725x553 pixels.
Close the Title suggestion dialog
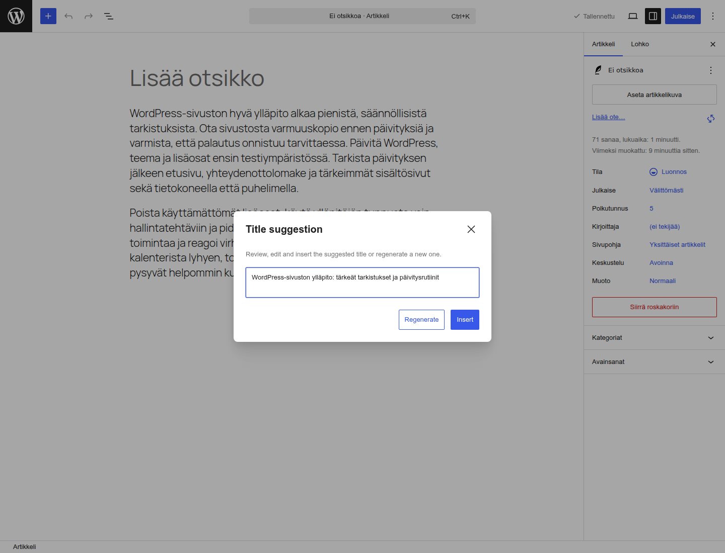click(x=471, y=229)
